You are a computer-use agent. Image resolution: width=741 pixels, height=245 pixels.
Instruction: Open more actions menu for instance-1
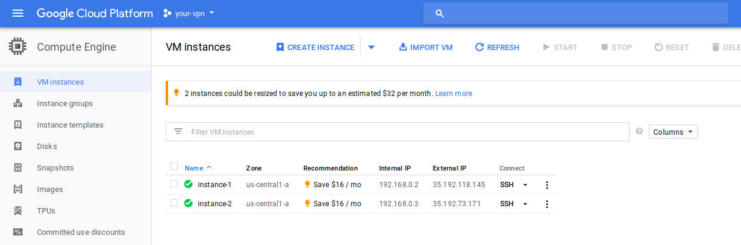(547, 185)
